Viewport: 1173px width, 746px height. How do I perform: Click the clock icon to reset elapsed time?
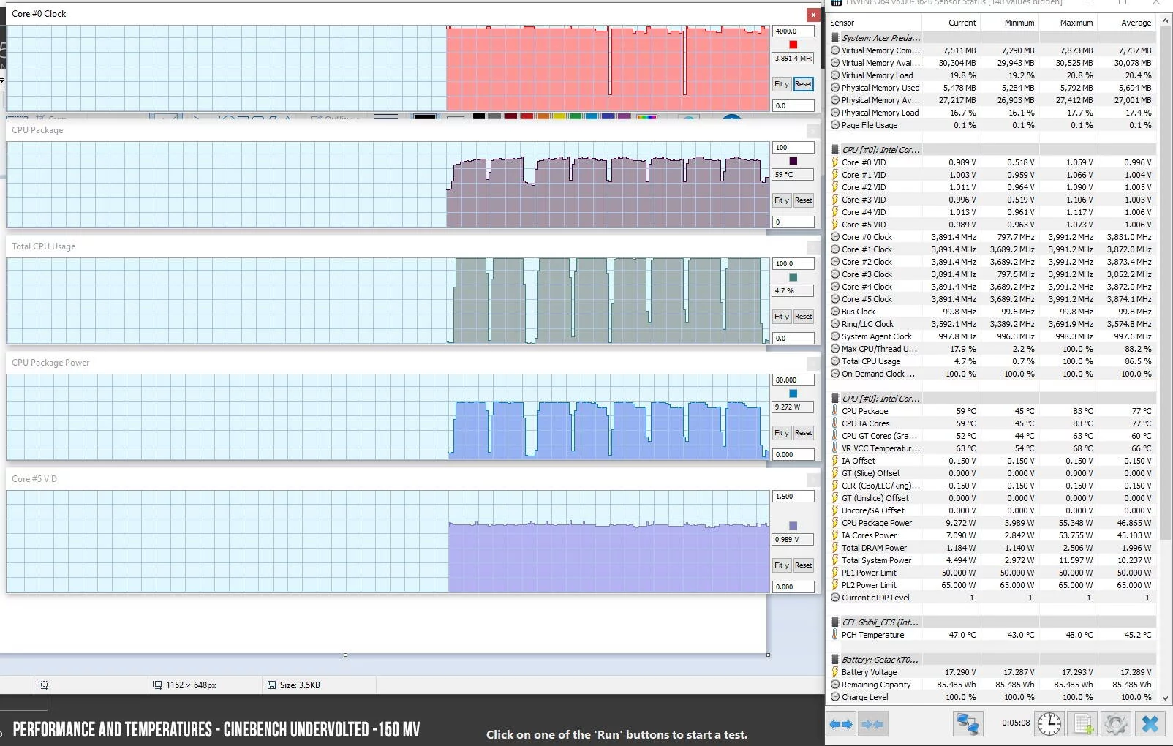[1049, 724]
